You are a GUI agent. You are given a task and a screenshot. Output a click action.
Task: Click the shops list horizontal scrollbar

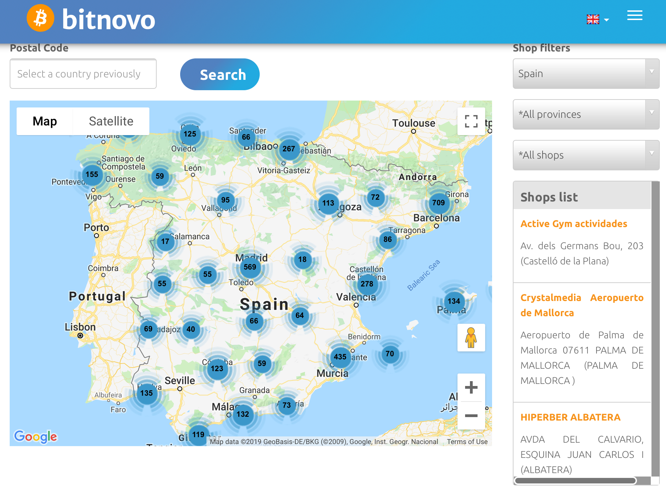[x=575, y=481]
